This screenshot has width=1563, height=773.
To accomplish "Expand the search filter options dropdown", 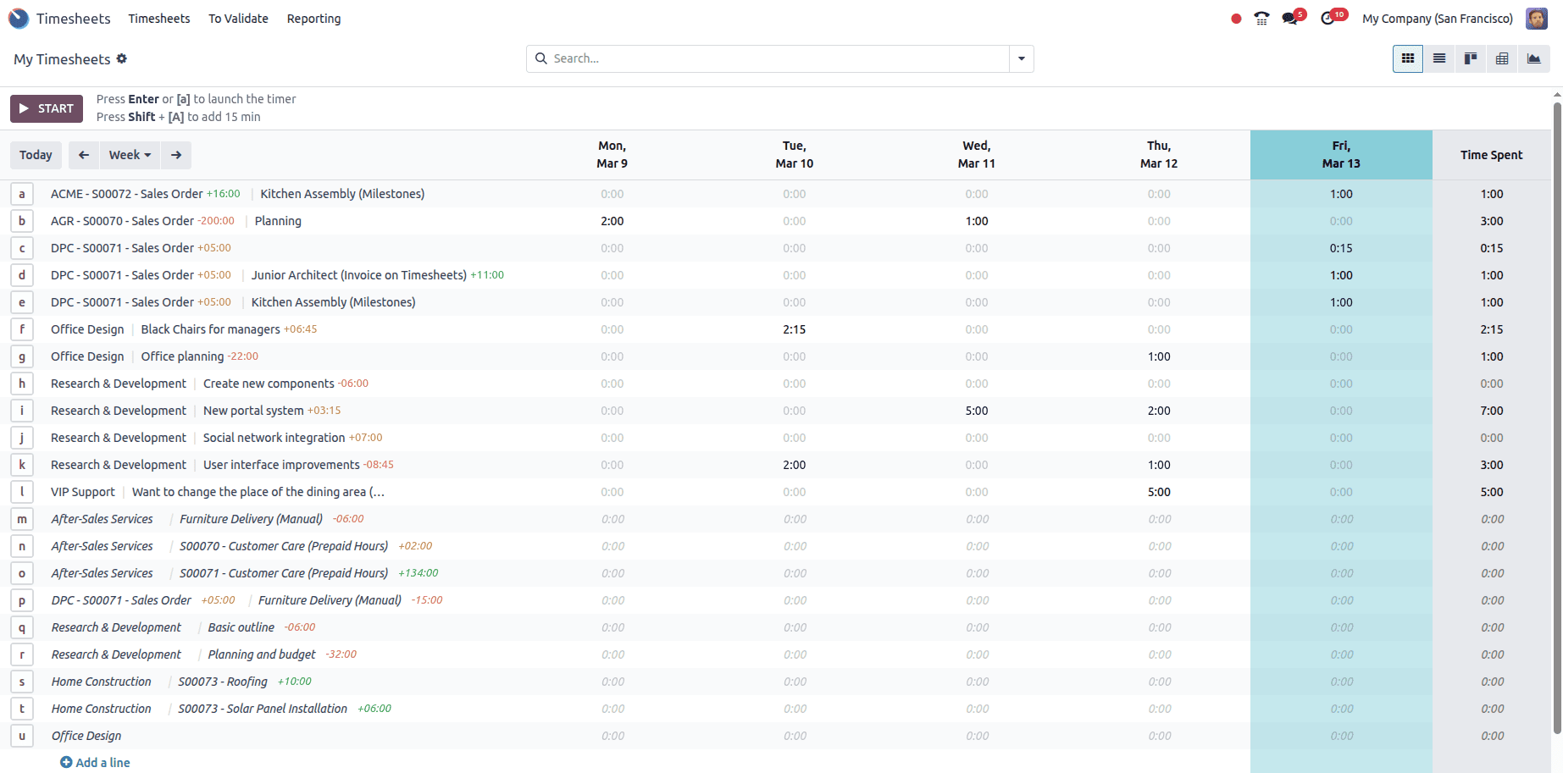I will 1021,58.
